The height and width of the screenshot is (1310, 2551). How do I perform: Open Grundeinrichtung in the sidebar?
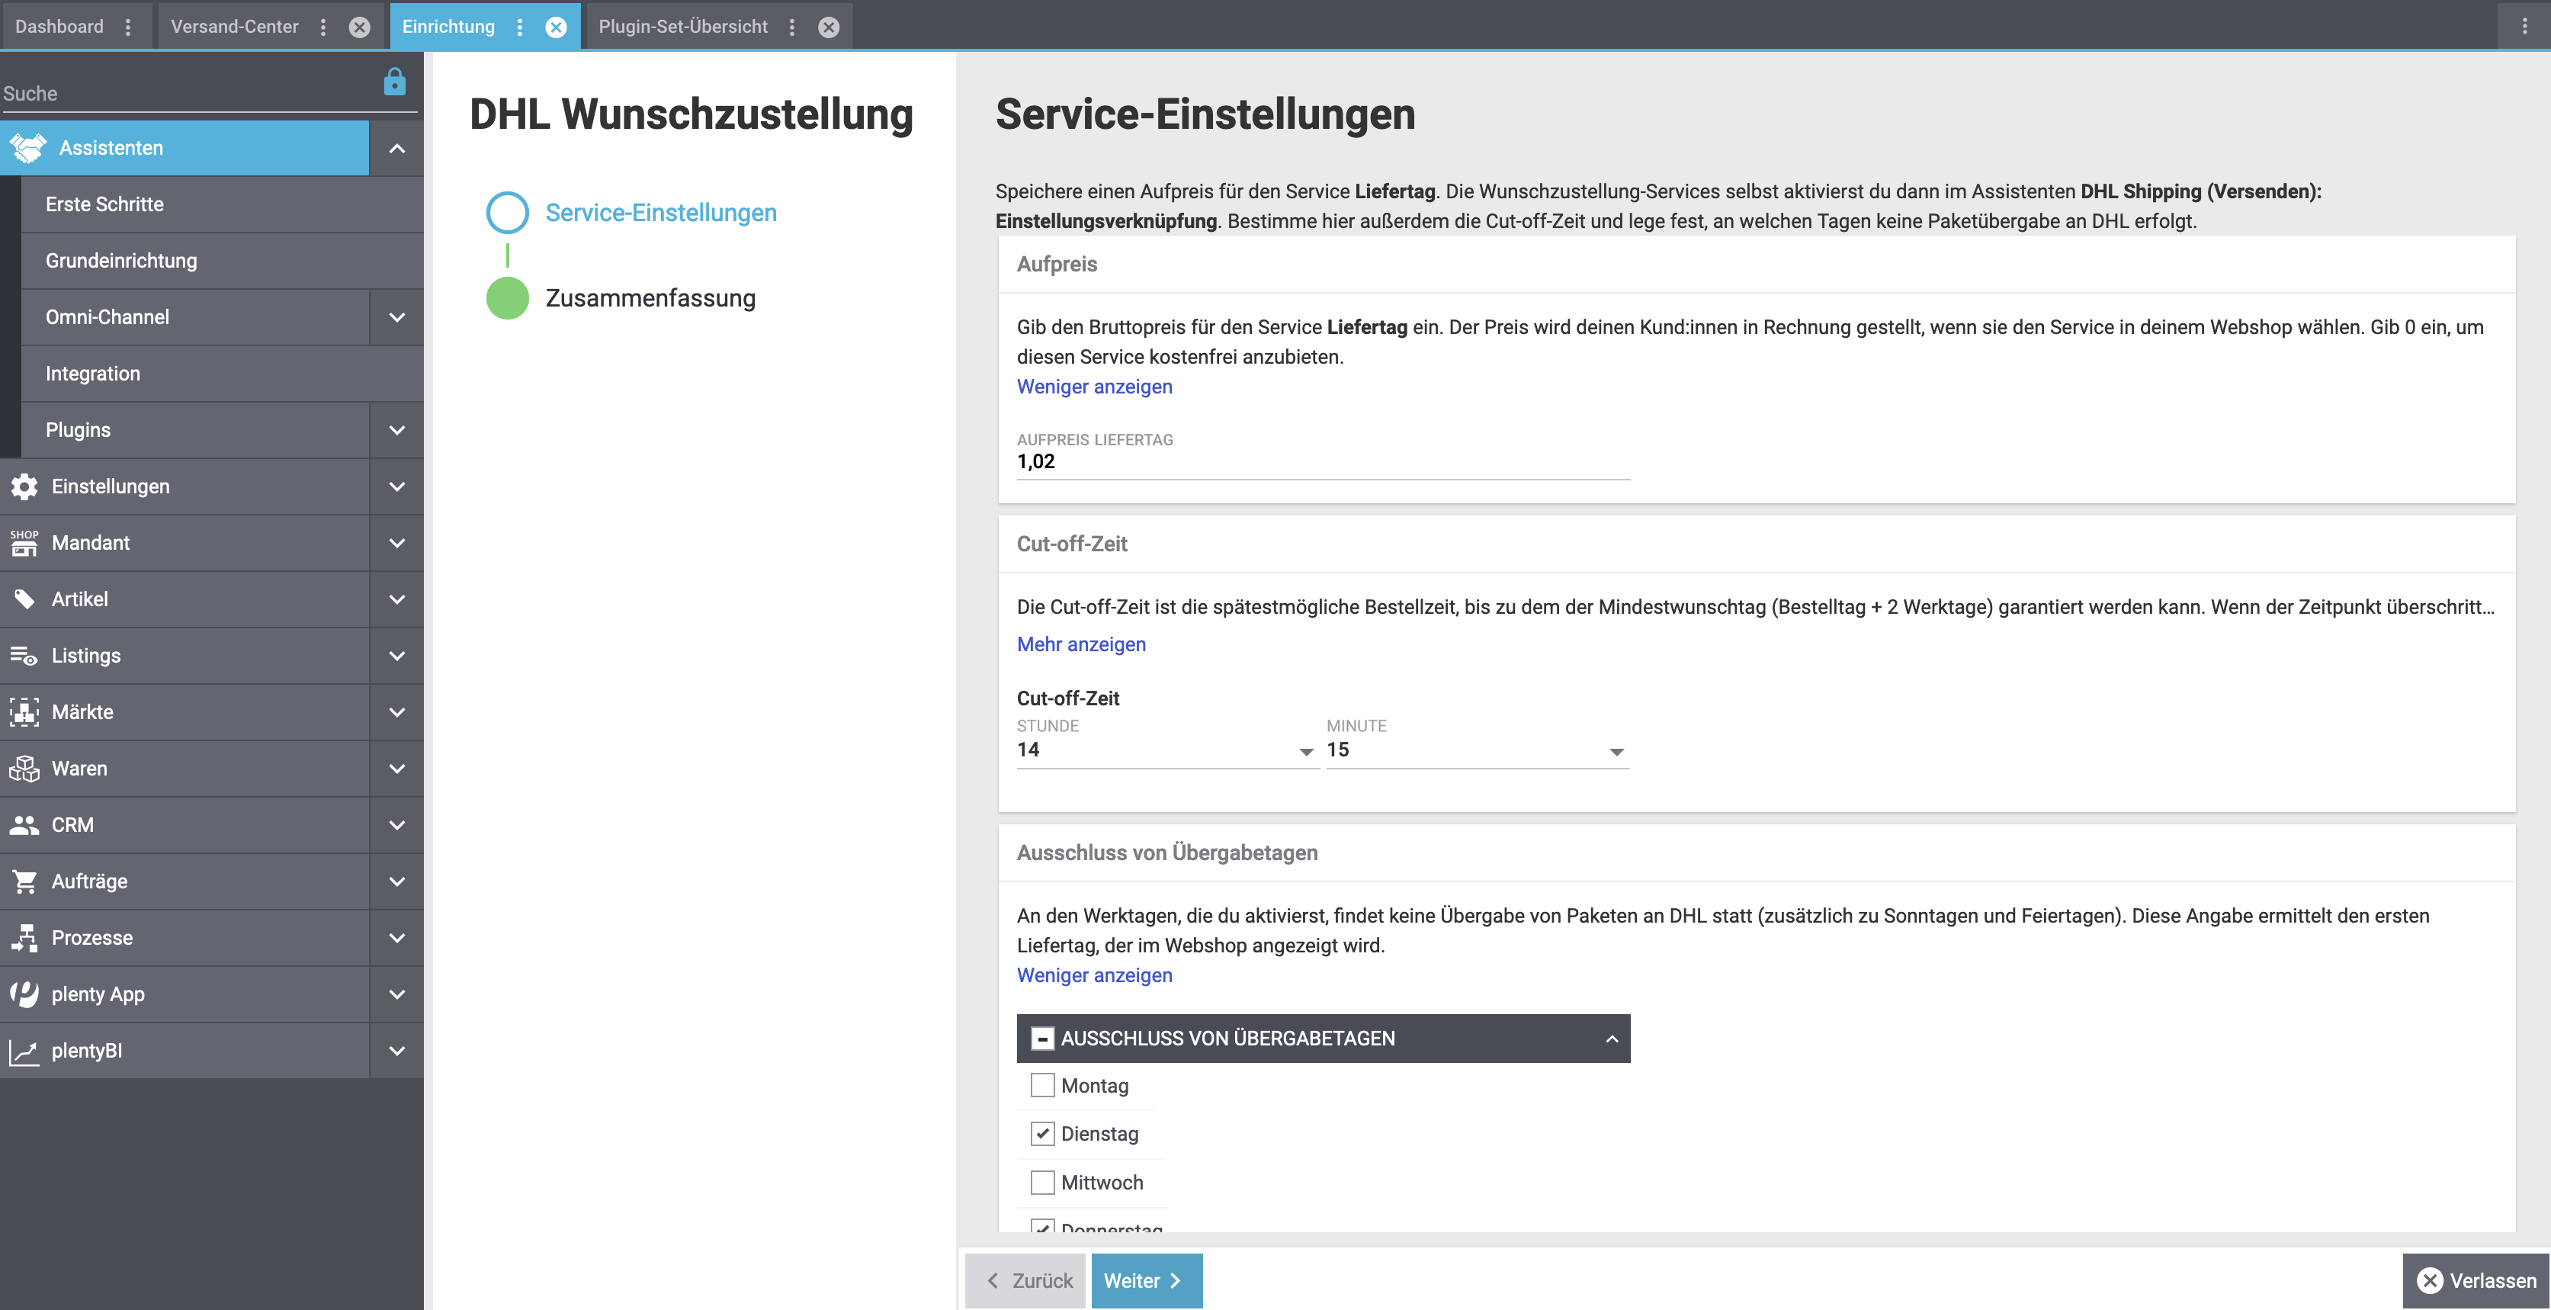tap(222, 262)
